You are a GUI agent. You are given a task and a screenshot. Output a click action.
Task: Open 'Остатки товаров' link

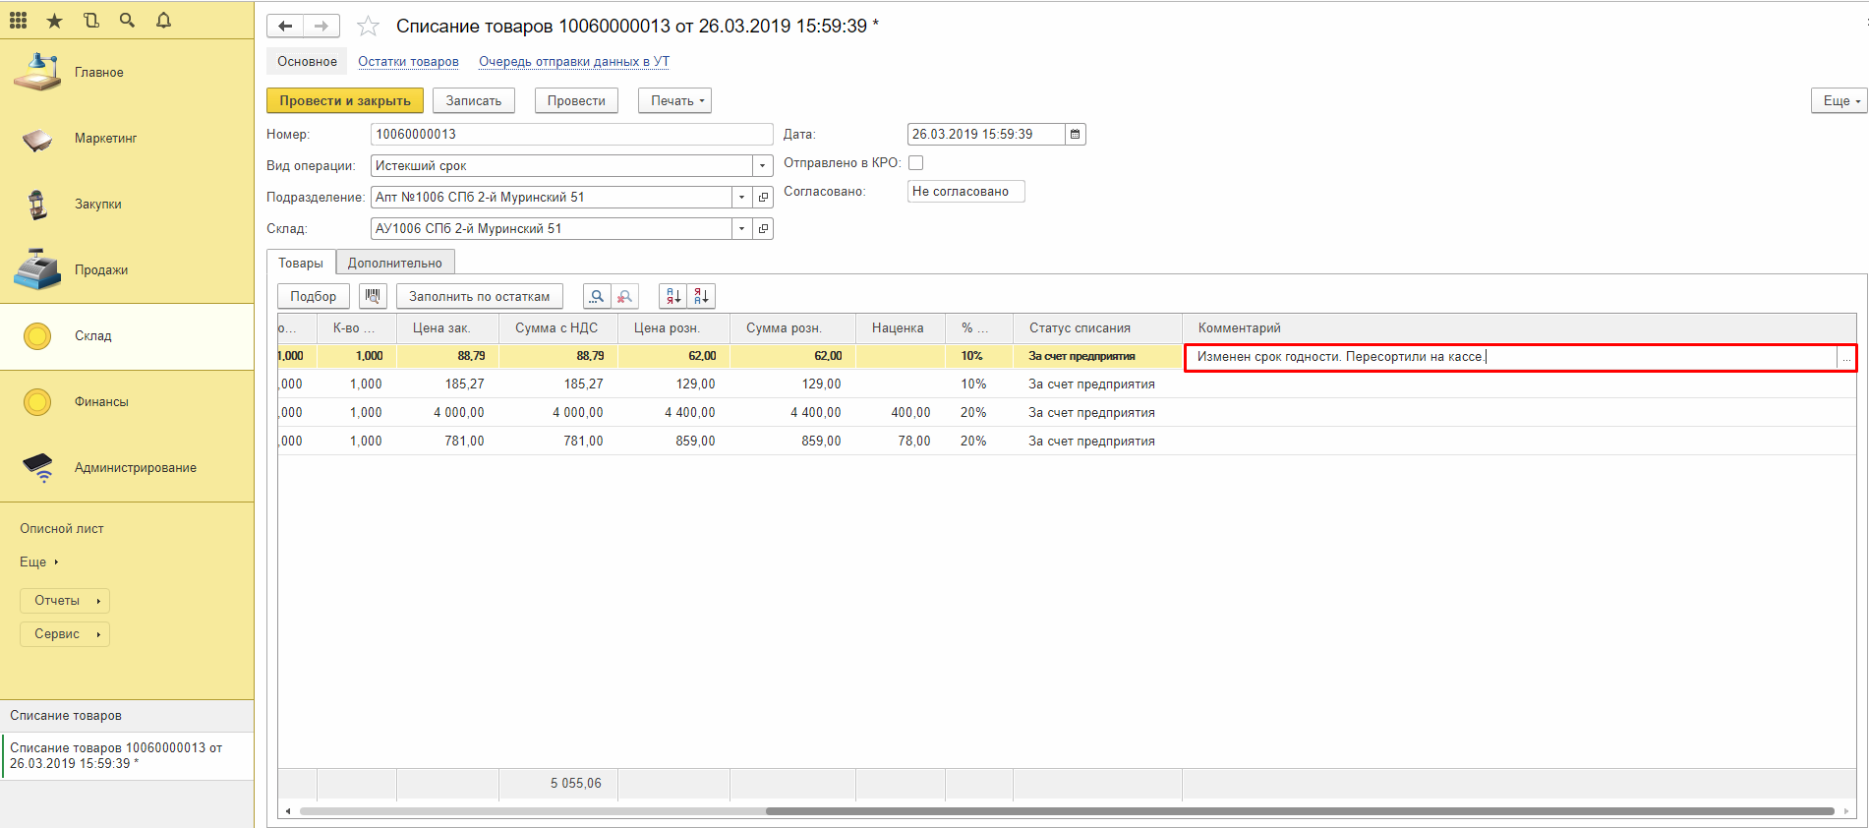tap(408, 61)
